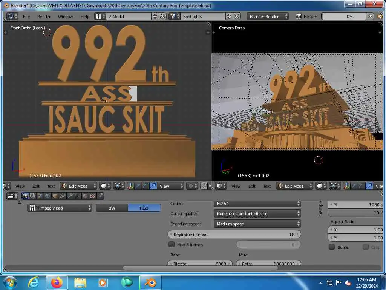Open the File menu
The width and height of the screenshot is (386, 290).
point(26,17)
